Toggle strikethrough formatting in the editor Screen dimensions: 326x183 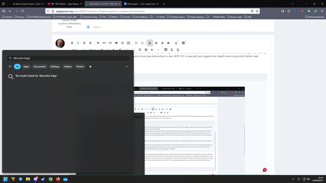(90, 43)
